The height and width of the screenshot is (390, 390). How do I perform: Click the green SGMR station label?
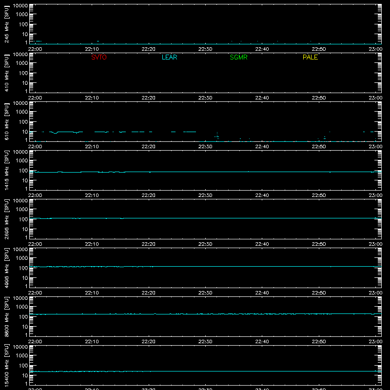coord(238,57)
